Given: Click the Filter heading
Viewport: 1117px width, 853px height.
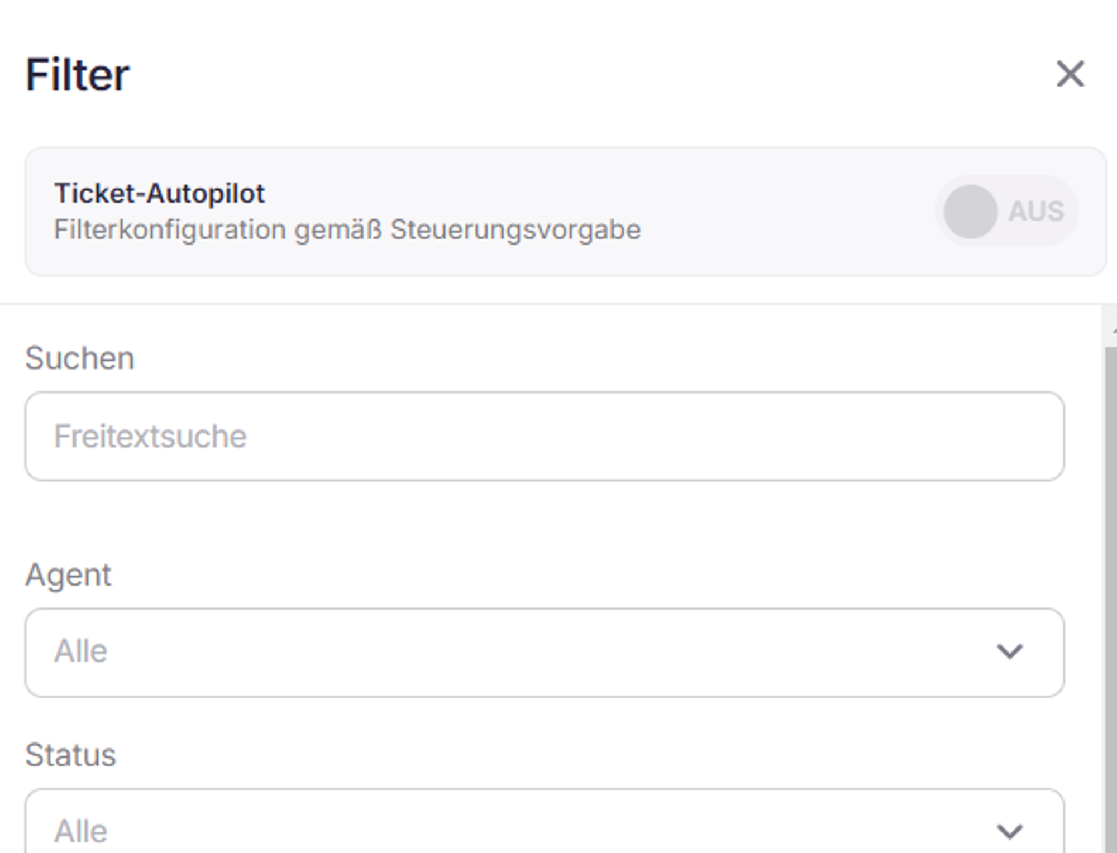Looking at the screenshot, I should 78,74.
